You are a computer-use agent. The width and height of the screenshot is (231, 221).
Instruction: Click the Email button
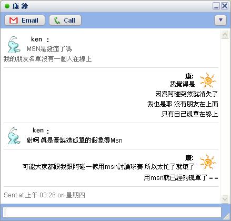[x=25, y=21]
